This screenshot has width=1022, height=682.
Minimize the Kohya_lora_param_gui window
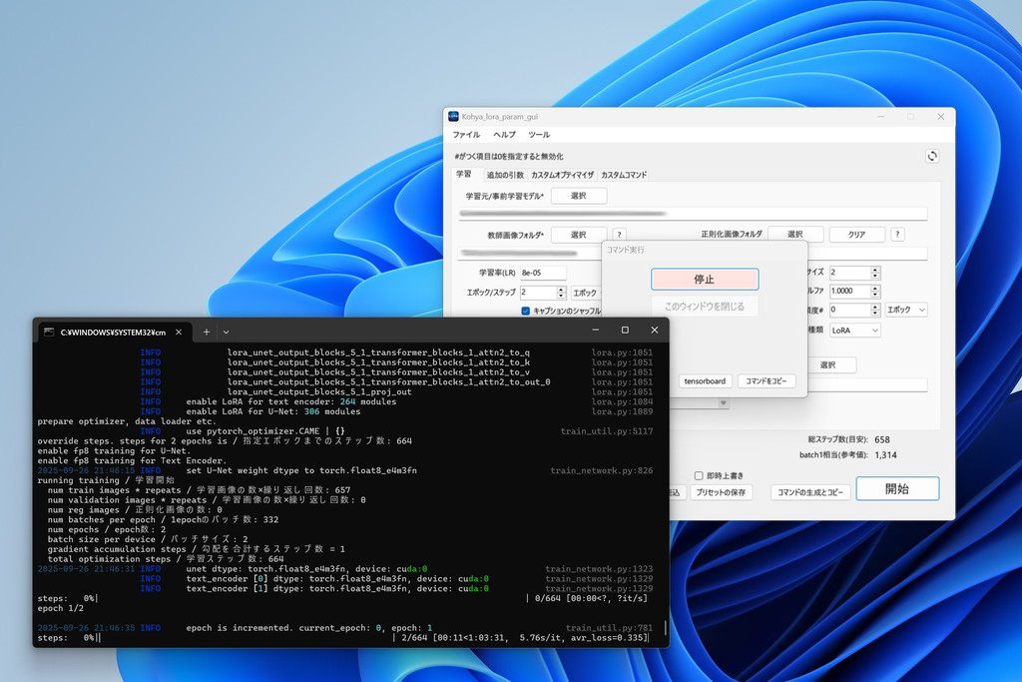881,117
